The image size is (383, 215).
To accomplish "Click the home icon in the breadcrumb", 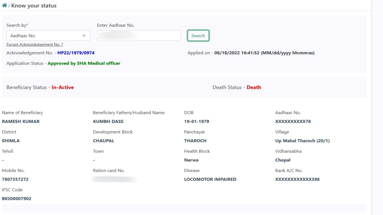I will coord(4,5).
